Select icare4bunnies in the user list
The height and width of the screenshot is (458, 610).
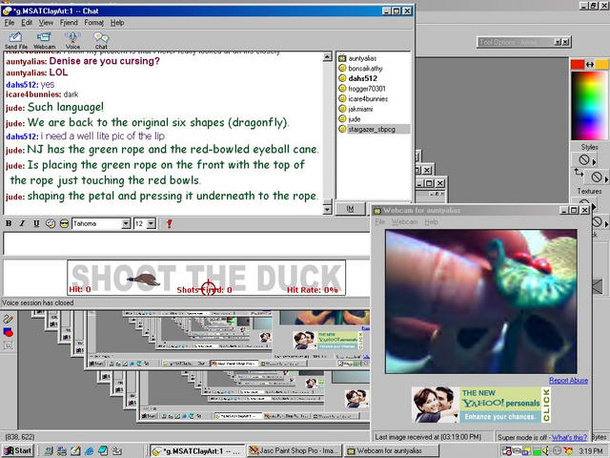tap(368, 99)
